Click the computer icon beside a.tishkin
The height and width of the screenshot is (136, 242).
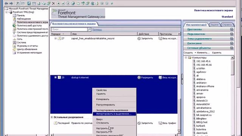[194, 68]
